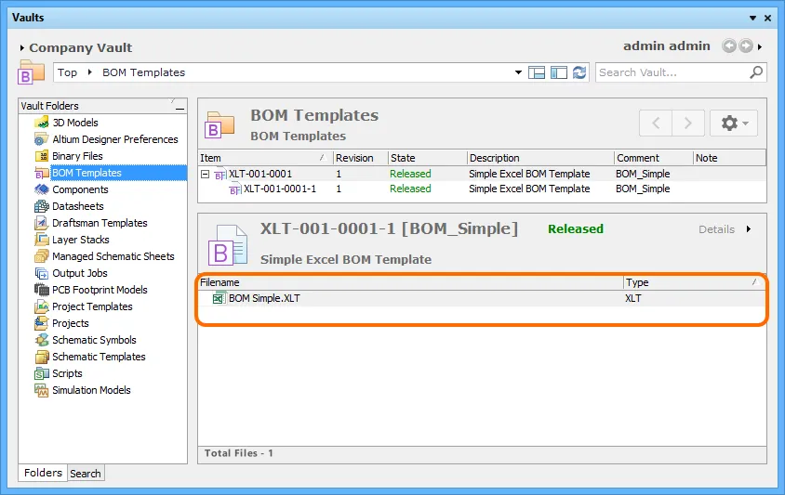Click the vault folder icon beside the breadcrumb
The width and height of the screenshot is (785, 495).
pyautogui.click(x=31, y=72)
